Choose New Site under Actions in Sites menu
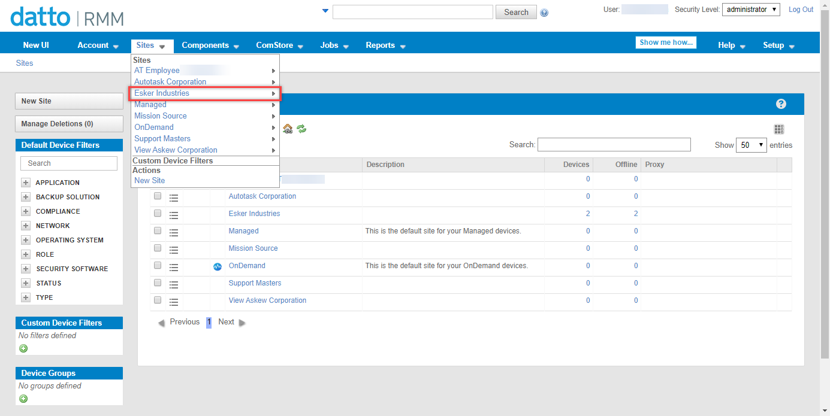The image size is (830, 416). [149, 181]
